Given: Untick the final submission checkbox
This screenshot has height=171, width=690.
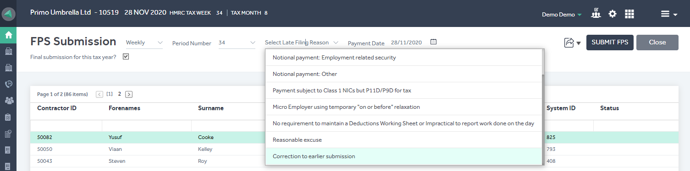Looking at the screenshot, I should (x=126, y=57).
